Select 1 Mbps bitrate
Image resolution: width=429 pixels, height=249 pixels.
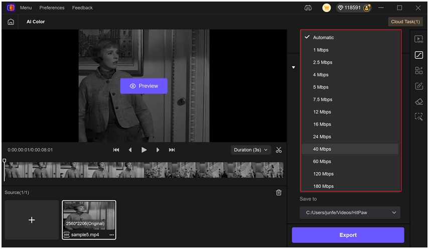350,50
